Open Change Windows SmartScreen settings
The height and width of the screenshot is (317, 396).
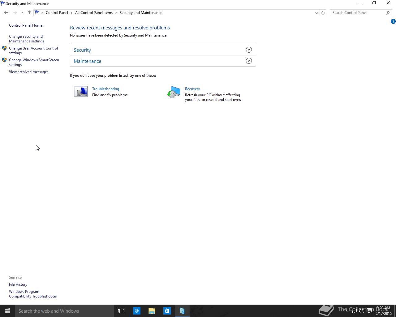(34, 62)
